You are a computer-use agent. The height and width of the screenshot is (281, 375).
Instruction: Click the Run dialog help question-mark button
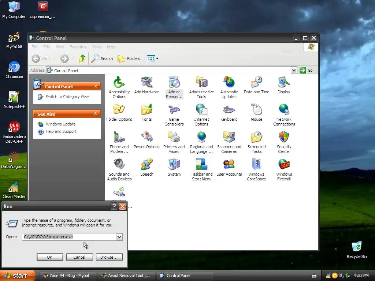click(114, 206)
